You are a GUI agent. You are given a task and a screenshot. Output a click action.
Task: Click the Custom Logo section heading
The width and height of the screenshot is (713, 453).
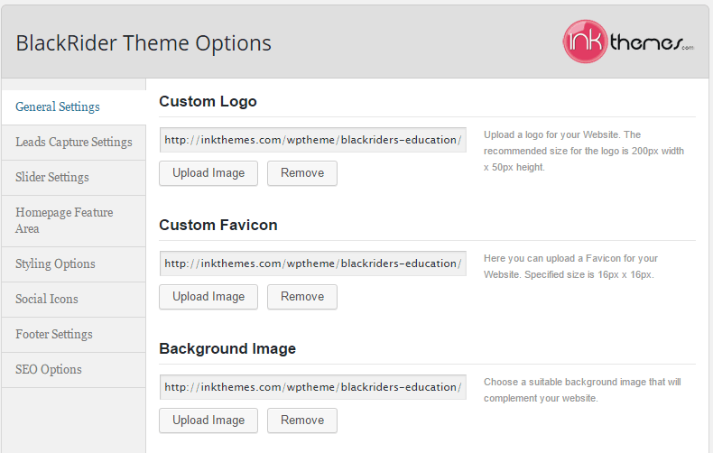pos(208,102)
